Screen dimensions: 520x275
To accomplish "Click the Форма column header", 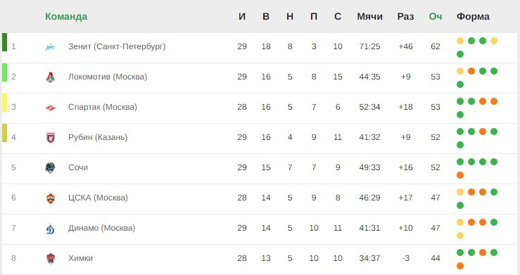I will (x=473, y=17).
